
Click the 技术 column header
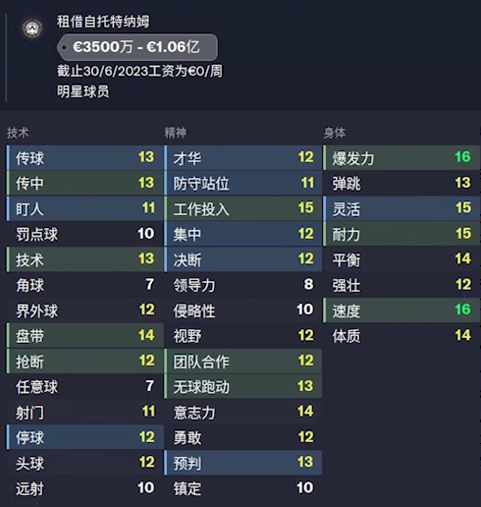pyautogui.click(x=18, y=133)
